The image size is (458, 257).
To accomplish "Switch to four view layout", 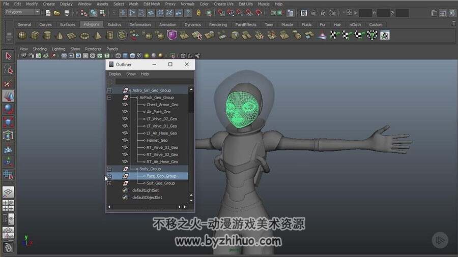I will click(x=8, y=205).
